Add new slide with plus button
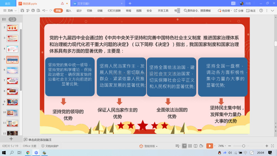 pos(11,139)
